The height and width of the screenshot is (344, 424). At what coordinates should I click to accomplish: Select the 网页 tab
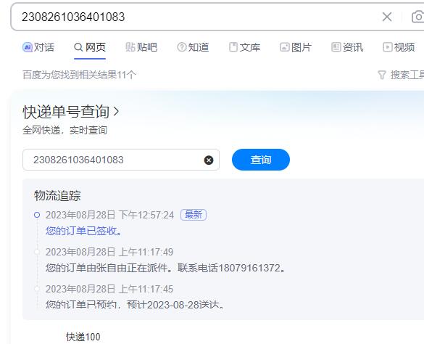(x=90, y=47)
